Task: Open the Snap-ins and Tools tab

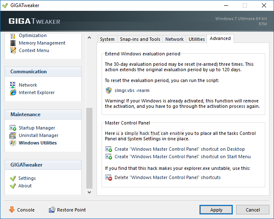Action: (x=140, y=39)
